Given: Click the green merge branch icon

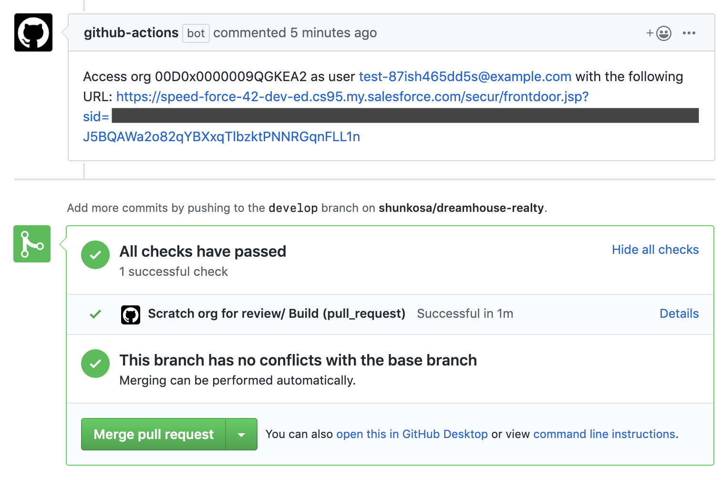Looking at the screenshot, I should 32,244.
